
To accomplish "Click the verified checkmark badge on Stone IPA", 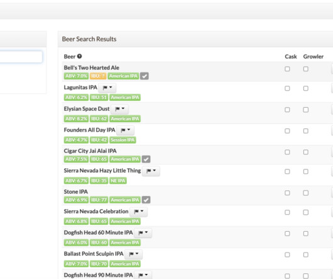I will [146, 200].
